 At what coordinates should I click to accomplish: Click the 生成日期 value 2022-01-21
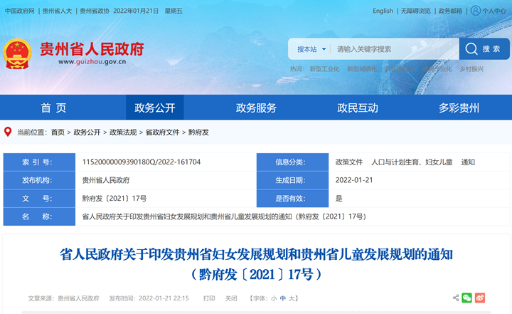[354, 180]
